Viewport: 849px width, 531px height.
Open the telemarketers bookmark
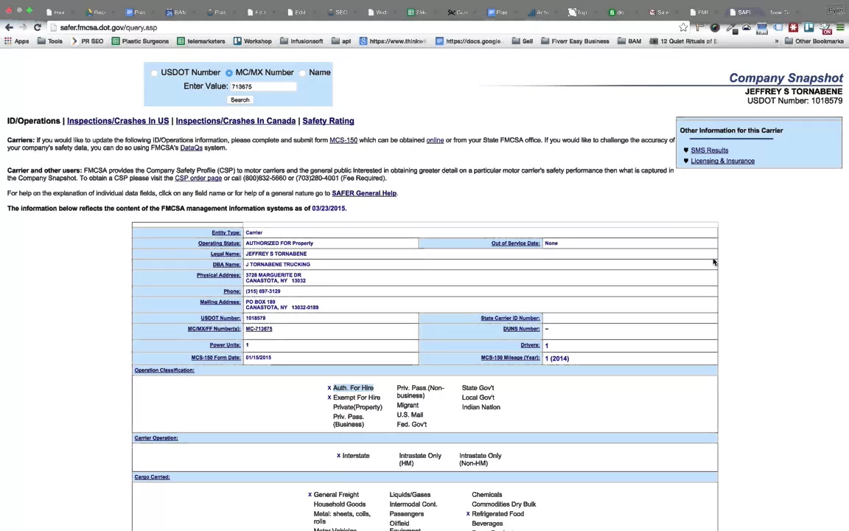point(201,41)
